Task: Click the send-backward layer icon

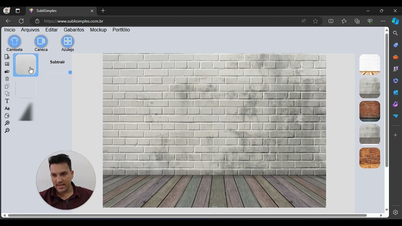Action: [x=7, y=94]
